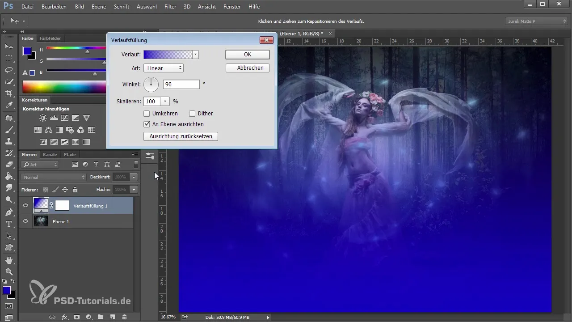
Task: Select the Hand tool
Action: click(x=8, y=260)
